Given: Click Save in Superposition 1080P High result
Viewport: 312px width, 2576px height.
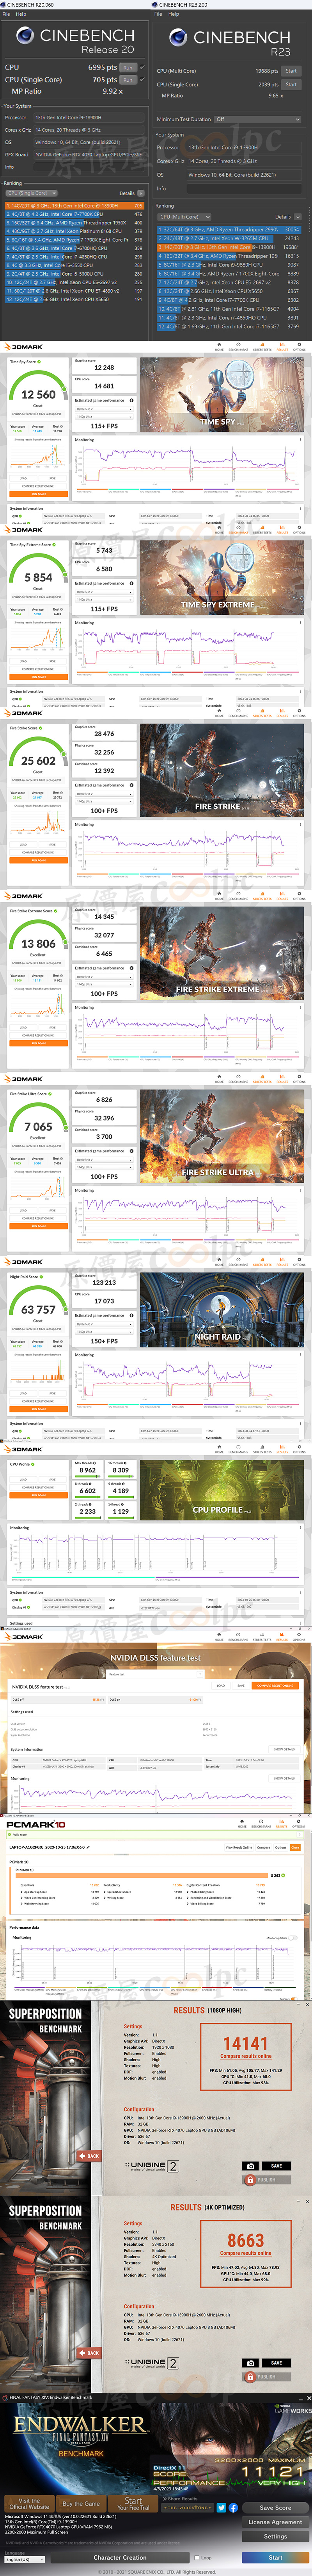Looking at the screenshot, I should pos(276,2166).
